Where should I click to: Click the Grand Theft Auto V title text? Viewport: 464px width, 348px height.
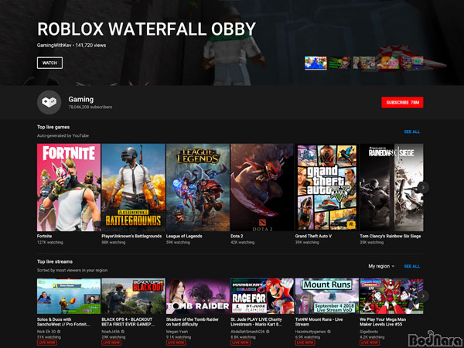[x=313, y=236]
